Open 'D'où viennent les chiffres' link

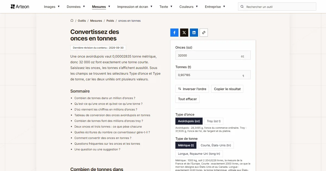click(x=106, y=109)
